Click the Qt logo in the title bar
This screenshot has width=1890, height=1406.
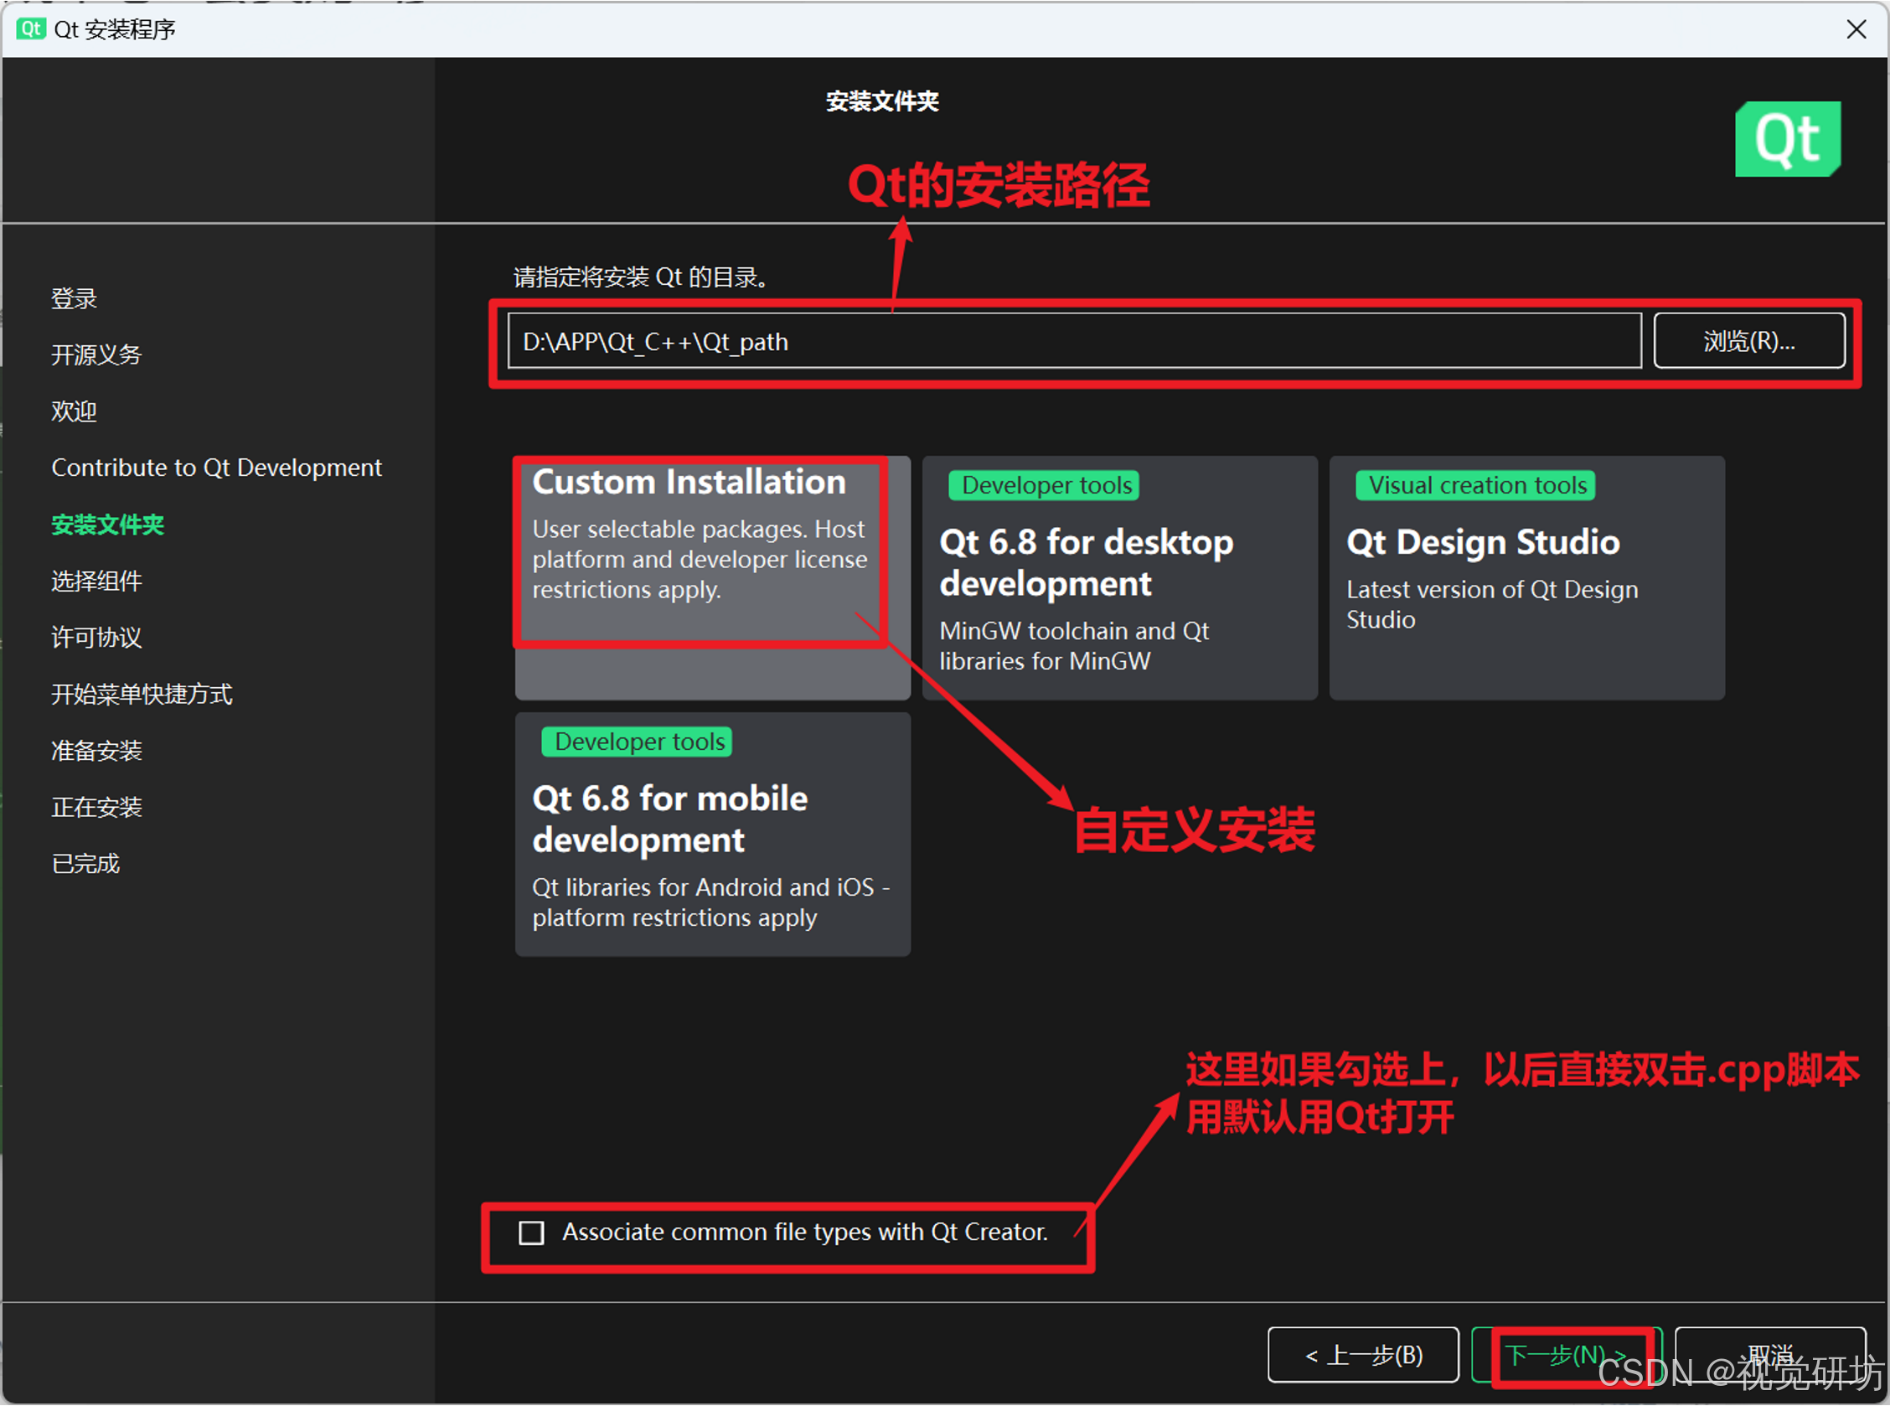pyautogui.click(x=31, y=29)
